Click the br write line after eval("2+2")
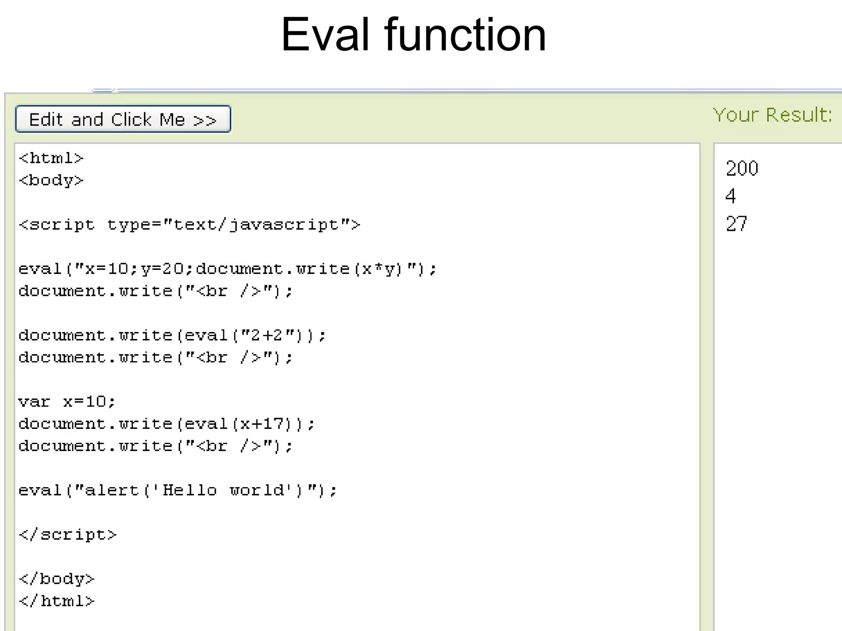842x631 pixels. coord(156,358)
